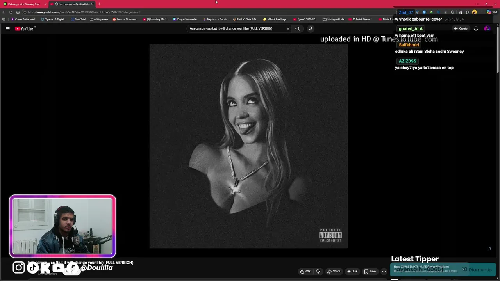
Task: Open the (2) Modding GTA S... bookmark
Action: (x=155, y=19)
